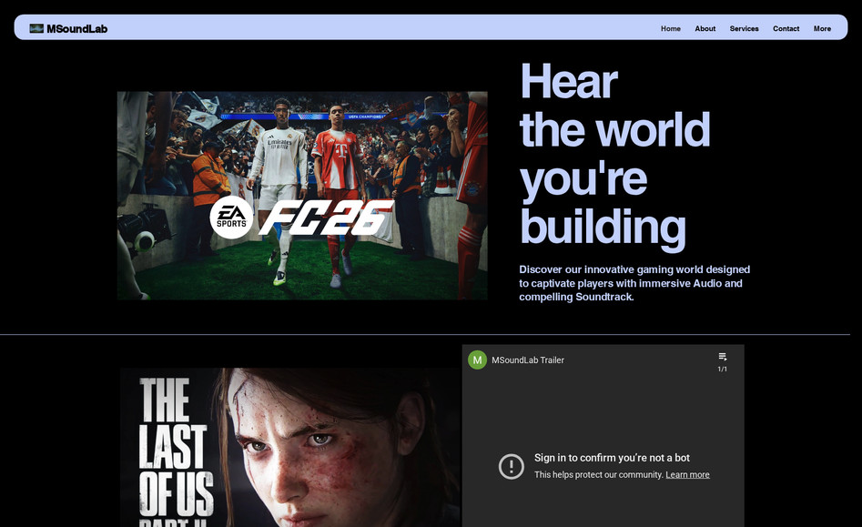Click the exclamation warning icon
Screen dimensions: 862x527
point(512,466)
